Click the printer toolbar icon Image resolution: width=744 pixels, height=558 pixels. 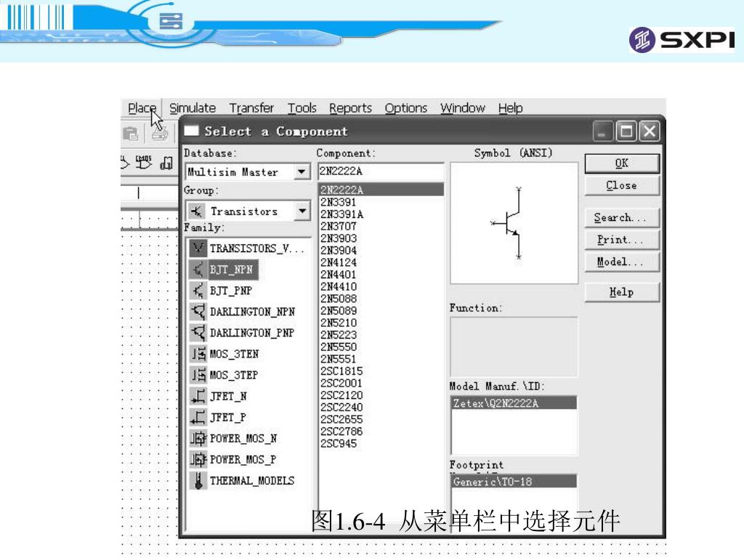coord(159,134)
